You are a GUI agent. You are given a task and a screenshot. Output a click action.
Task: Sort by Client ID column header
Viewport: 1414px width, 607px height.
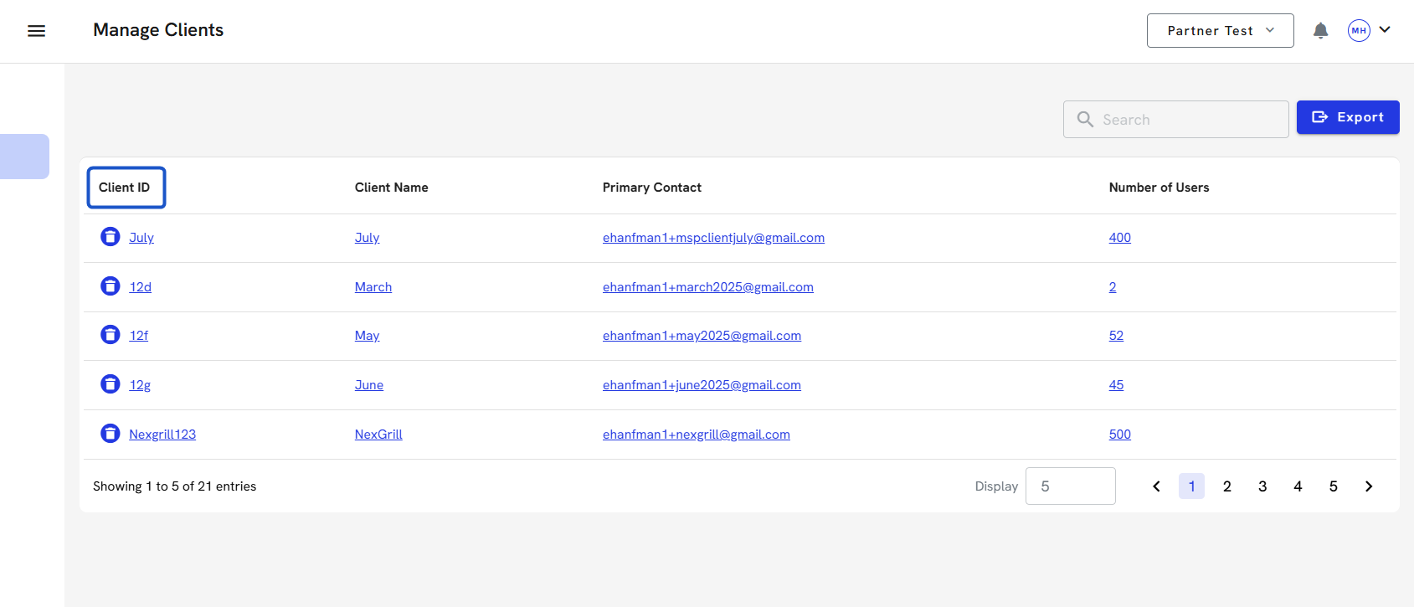pos(125,188)
